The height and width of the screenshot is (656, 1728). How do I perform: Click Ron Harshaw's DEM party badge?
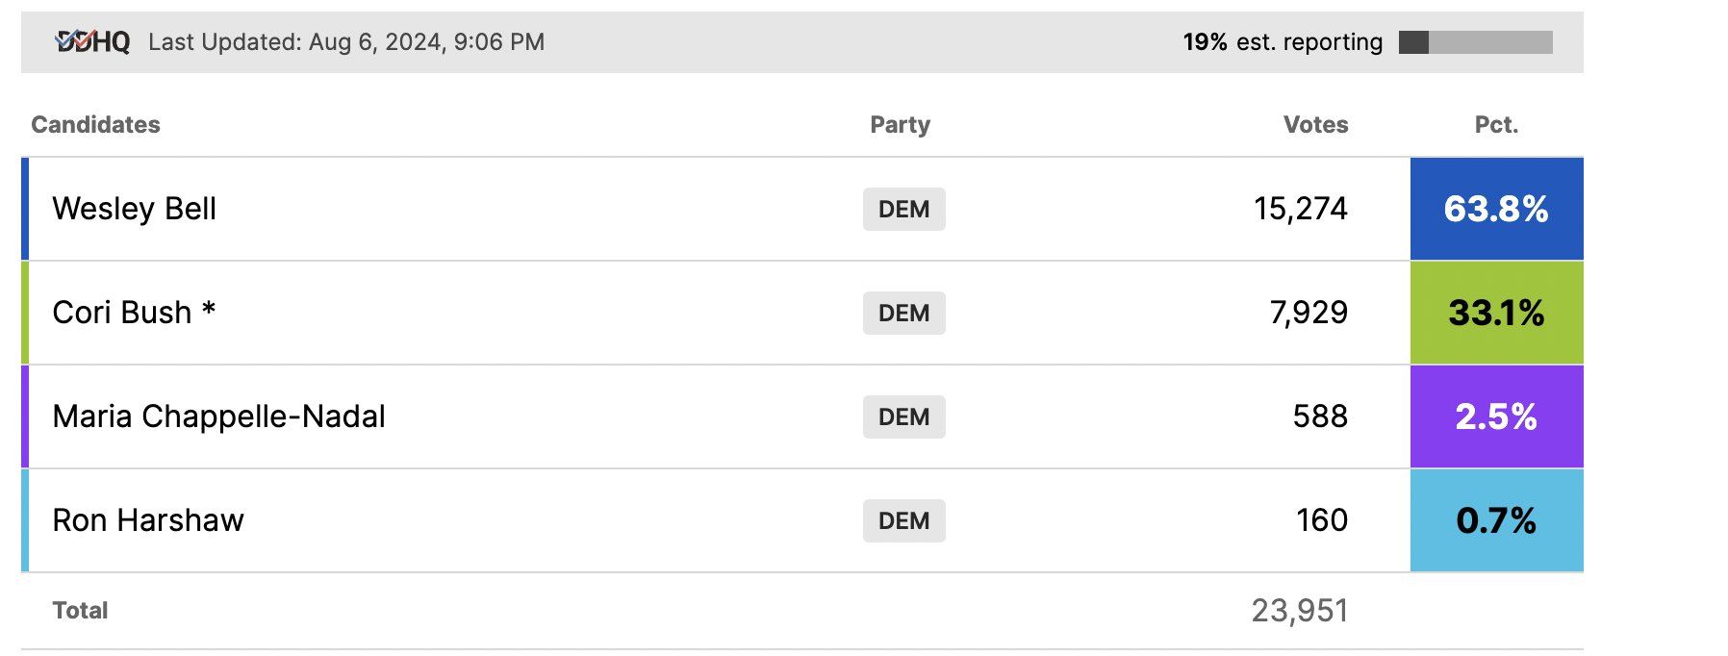tap(903, 520)
